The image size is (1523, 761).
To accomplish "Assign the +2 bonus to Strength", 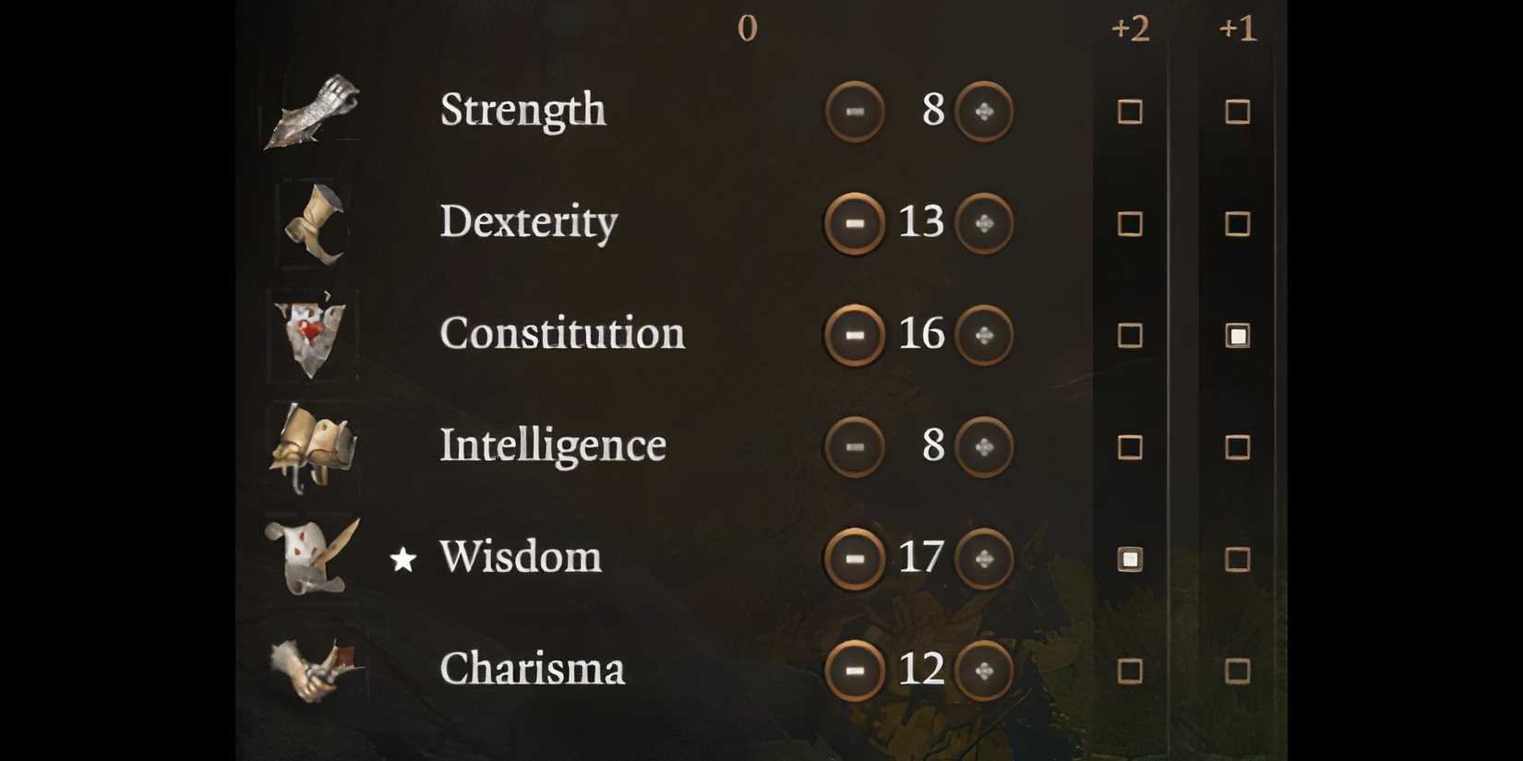I will click(1132, 111).
